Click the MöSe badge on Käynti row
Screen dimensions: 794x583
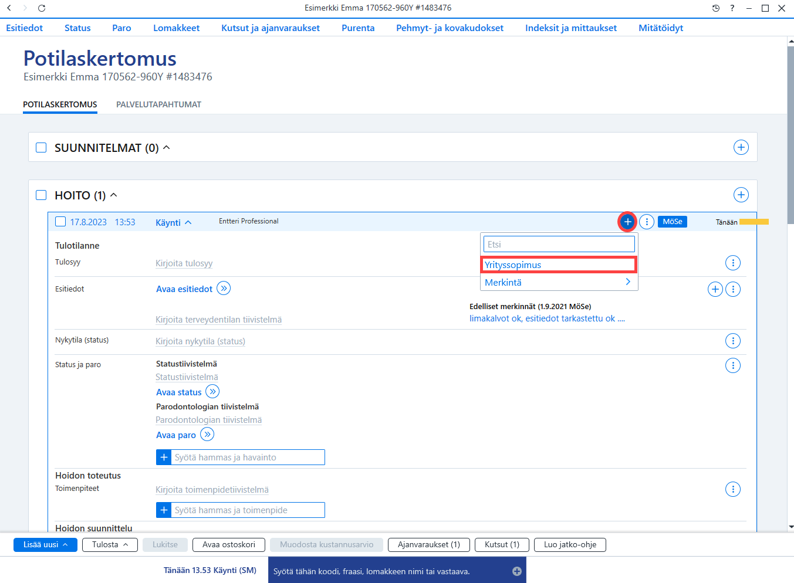[x=673, y=222]
